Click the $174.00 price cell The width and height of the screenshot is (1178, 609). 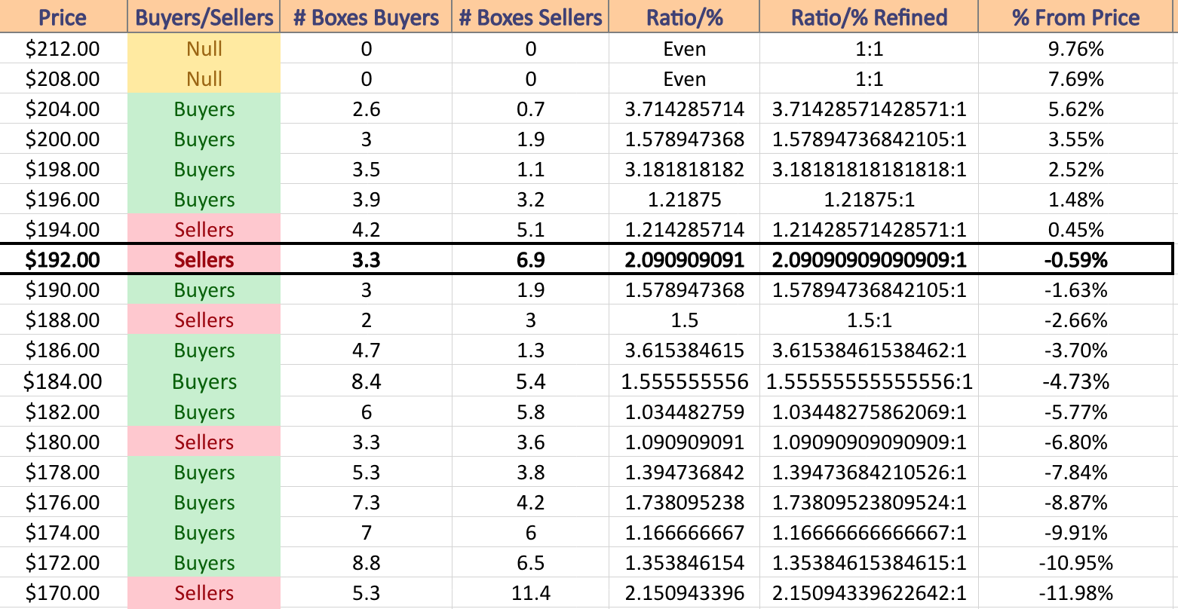coord(63,533)
